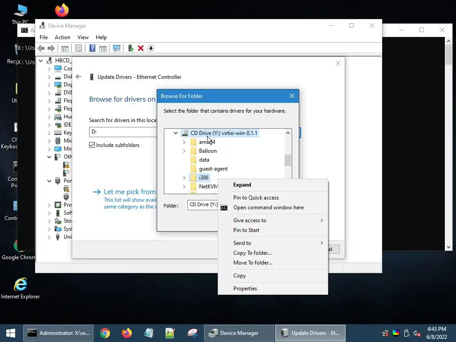Collapse the Other devices category
This screenshot has height=342, width=456.
[49, 157]
